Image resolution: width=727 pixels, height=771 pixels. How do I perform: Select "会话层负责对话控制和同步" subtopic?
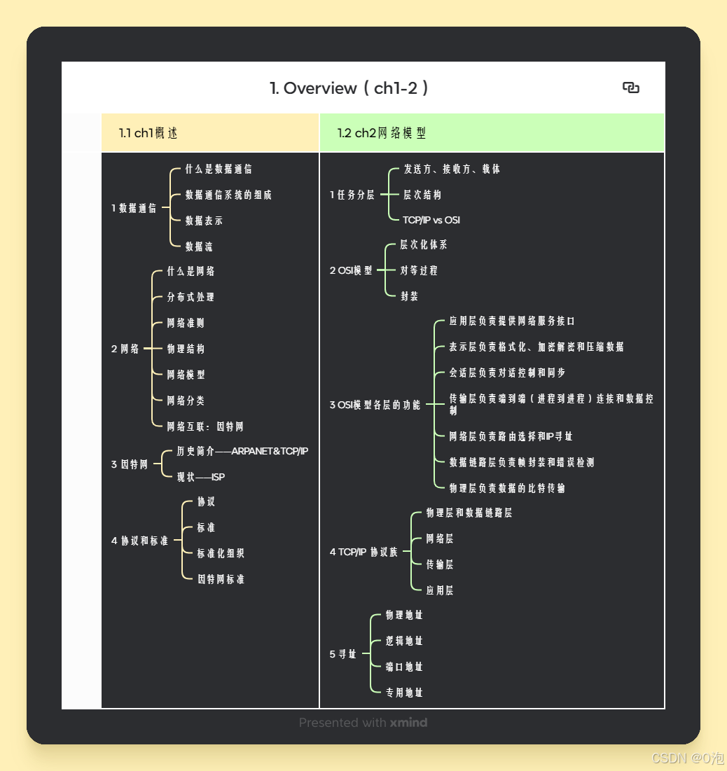(x=507, y=373)
